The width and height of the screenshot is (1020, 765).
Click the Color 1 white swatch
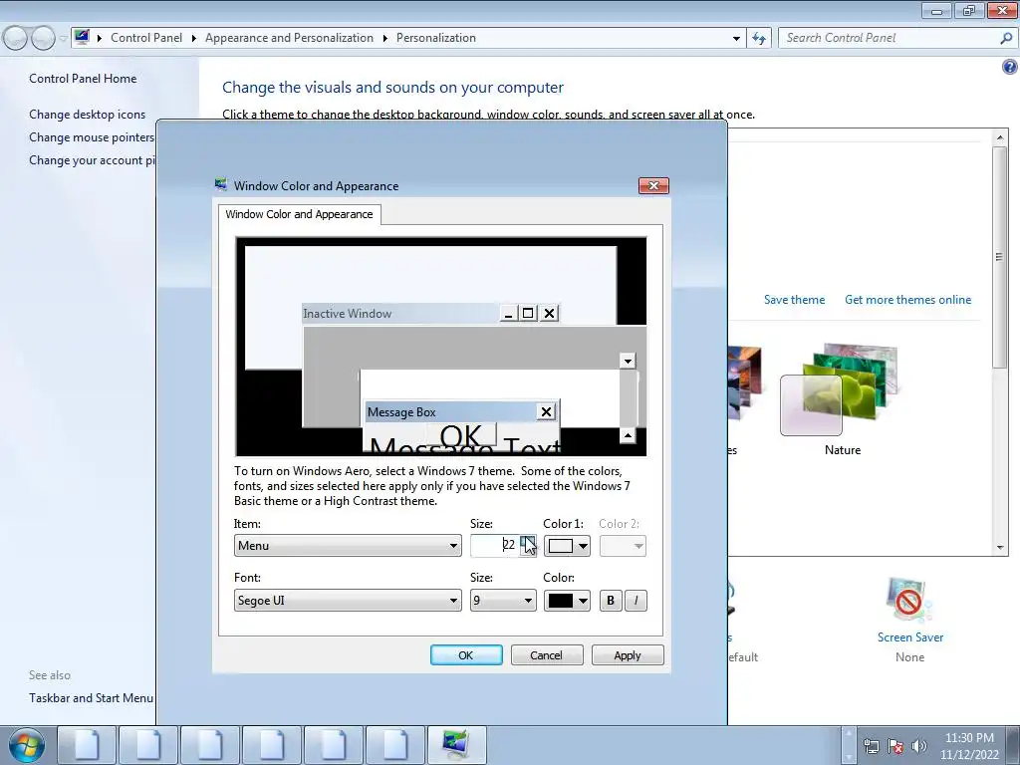tap(561, 546)
